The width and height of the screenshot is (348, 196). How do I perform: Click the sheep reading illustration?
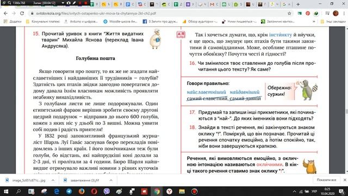(155, 39)
